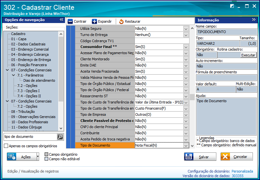This screenshot has height=180, width=260.
Task: Open the Turno de Entrega dropdown
Action: pos(186,35)
